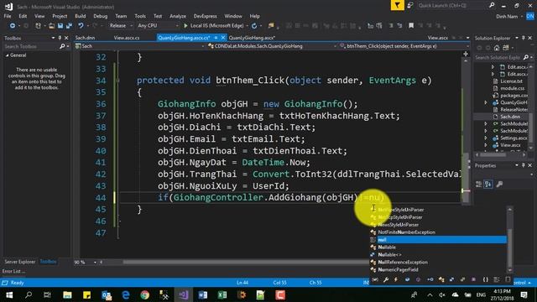
Task: Pin the Toolbox panel with the pushpin
Action: [x=60, y=38]
